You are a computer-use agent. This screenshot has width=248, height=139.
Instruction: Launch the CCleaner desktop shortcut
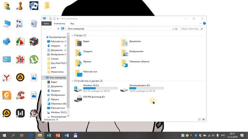point(20,95)
